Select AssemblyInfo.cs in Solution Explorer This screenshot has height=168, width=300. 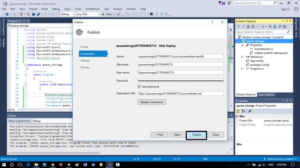[264, 49]
